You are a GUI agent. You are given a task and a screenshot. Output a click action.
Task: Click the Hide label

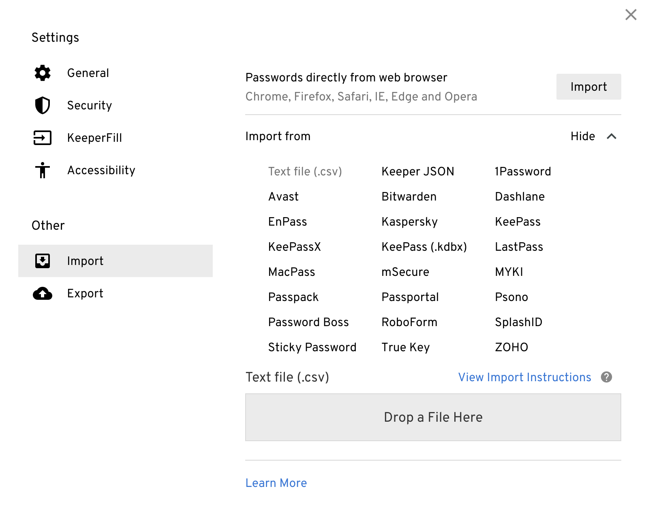pos(583,136)
